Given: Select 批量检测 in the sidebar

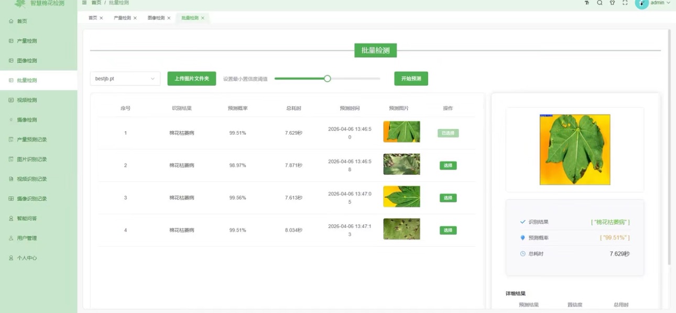Looking at the screenshot, I should (x=39, y=80).
